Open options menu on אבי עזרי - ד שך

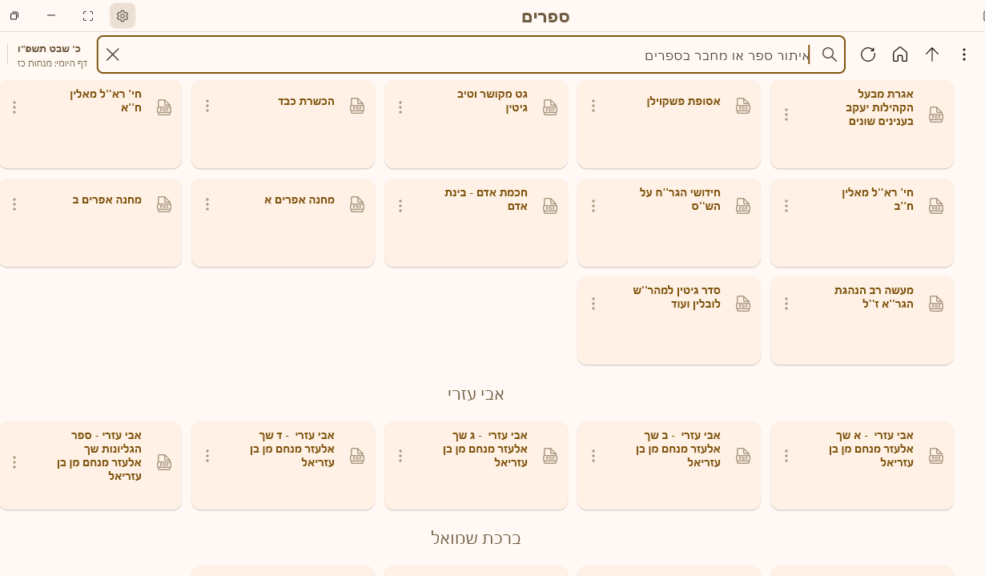tap(207, 454)
